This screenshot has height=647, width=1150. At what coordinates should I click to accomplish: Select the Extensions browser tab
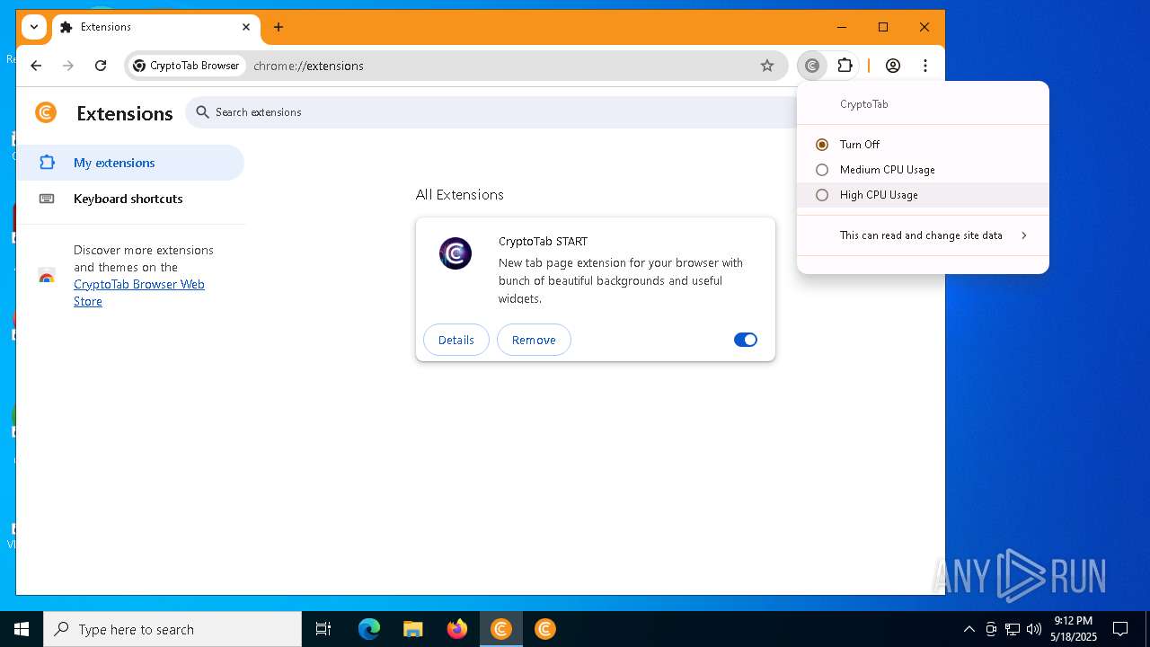[156, 27]
